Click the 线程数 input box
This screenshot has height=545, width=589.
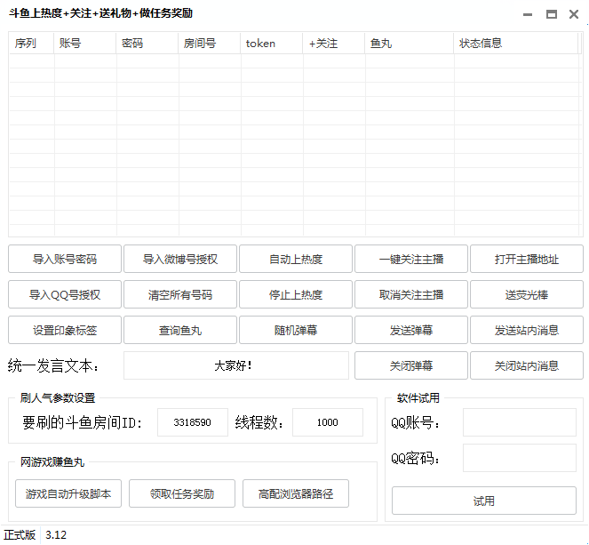tap(327, 423)
